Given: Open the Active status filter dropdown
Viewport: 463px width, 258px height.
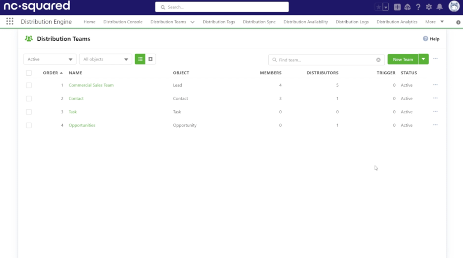Looking at the screenshot, I should click(50, 59).
